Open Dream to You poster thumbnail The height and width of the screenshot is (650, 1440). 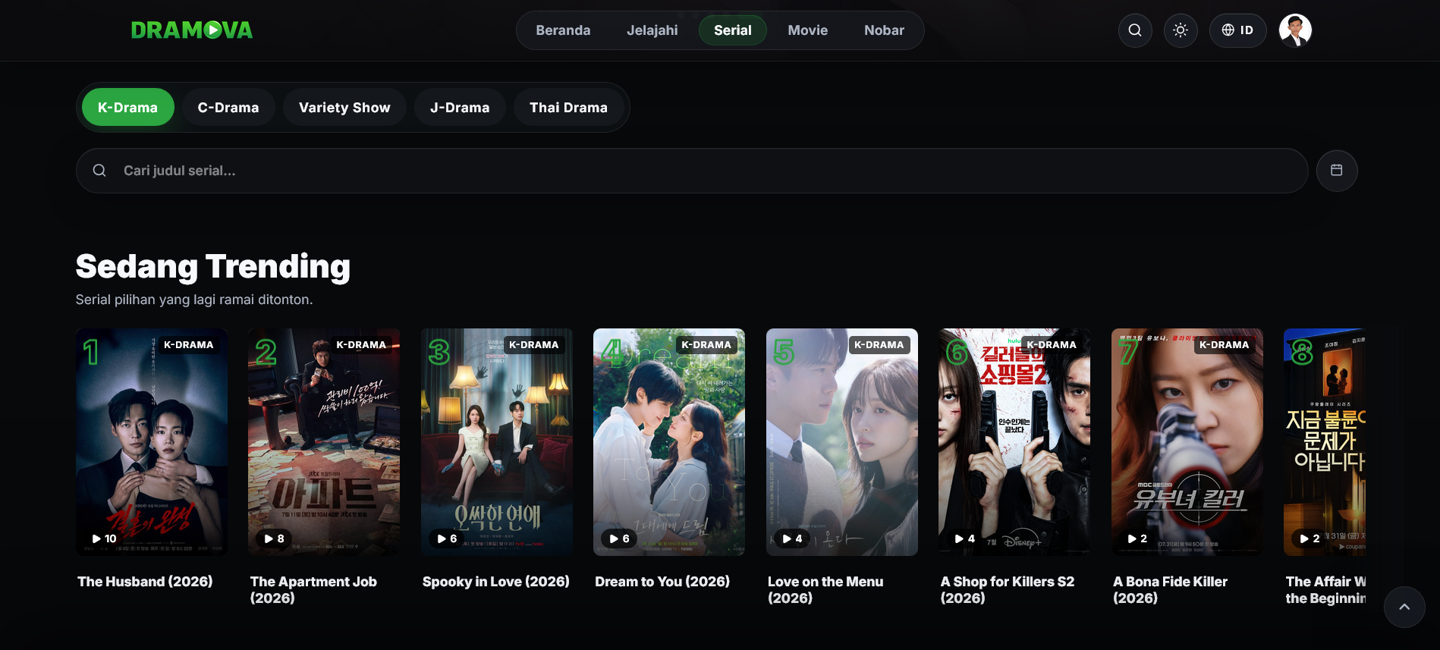pyautogui.click(x=669, y=442)
